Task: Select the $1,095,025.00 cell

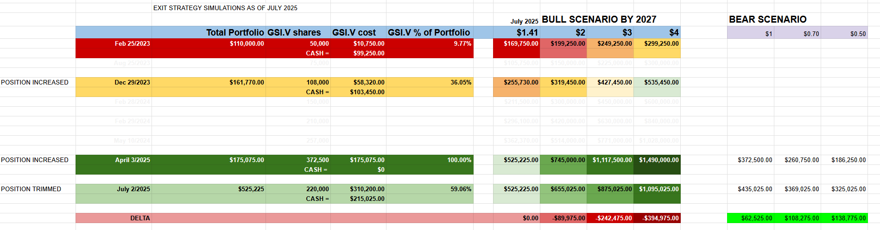Action: pos(657,189)
